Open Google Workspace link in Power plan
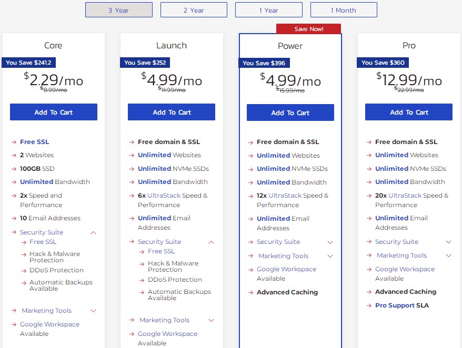Viewport: 462px width, 348px height. [x=286, y=269]
